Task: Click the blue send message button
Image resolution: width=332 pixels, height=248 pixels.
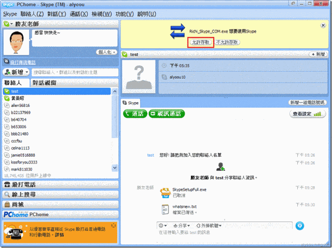Action: coord(300,226)
